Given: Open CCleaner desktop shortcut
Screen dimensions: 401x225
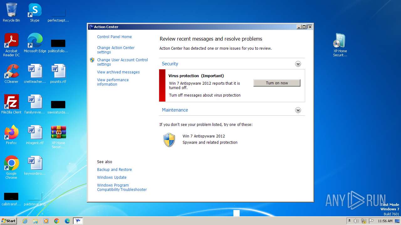Looking at the screenshot, I should point(11,74).
